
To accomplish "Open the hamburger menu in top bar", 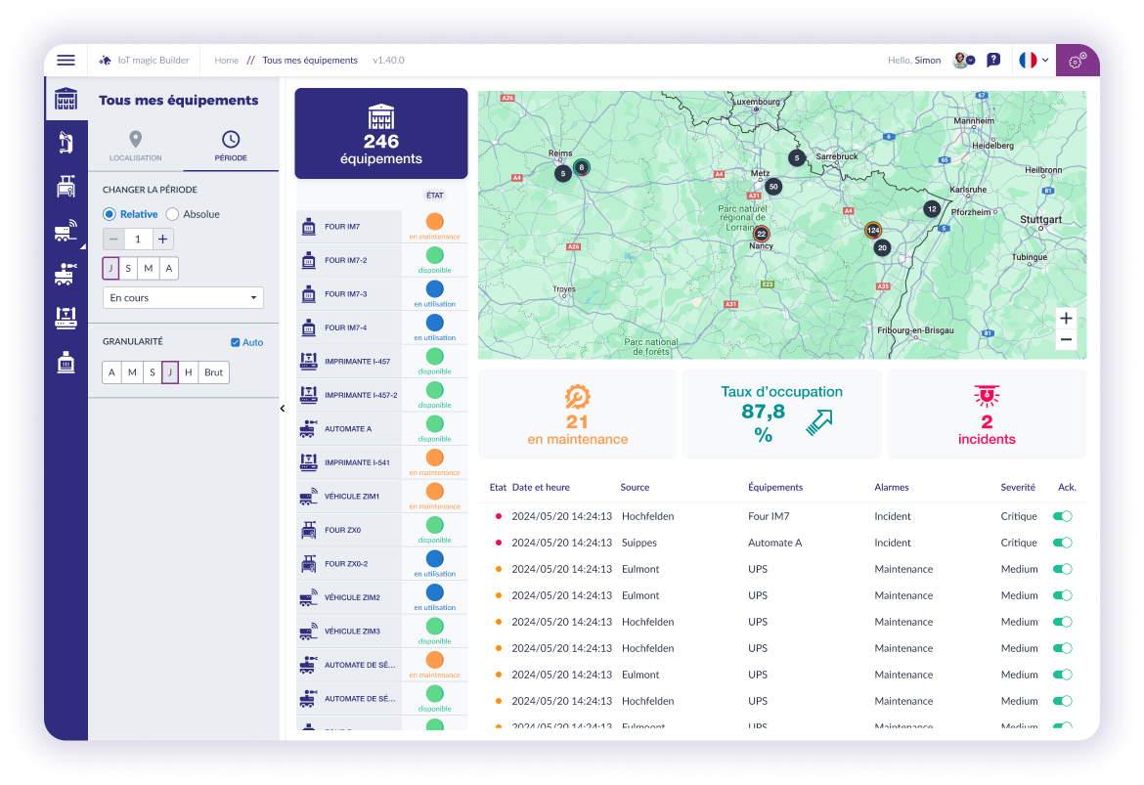I will 66,60.
